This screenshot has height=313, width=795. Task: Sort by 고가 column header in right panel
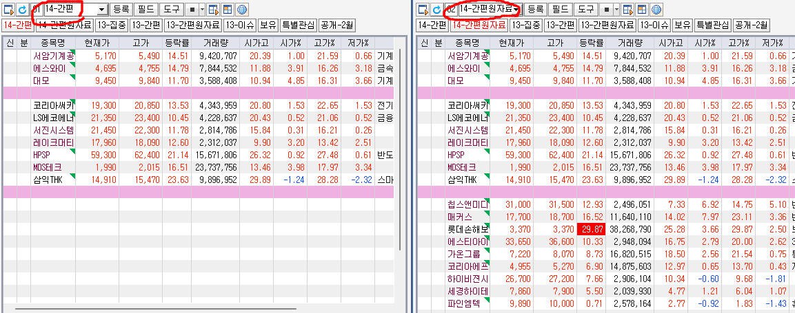tap(554, 43)
